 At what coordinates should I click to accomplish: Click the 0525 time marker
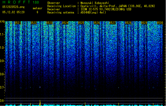(81, 23)
